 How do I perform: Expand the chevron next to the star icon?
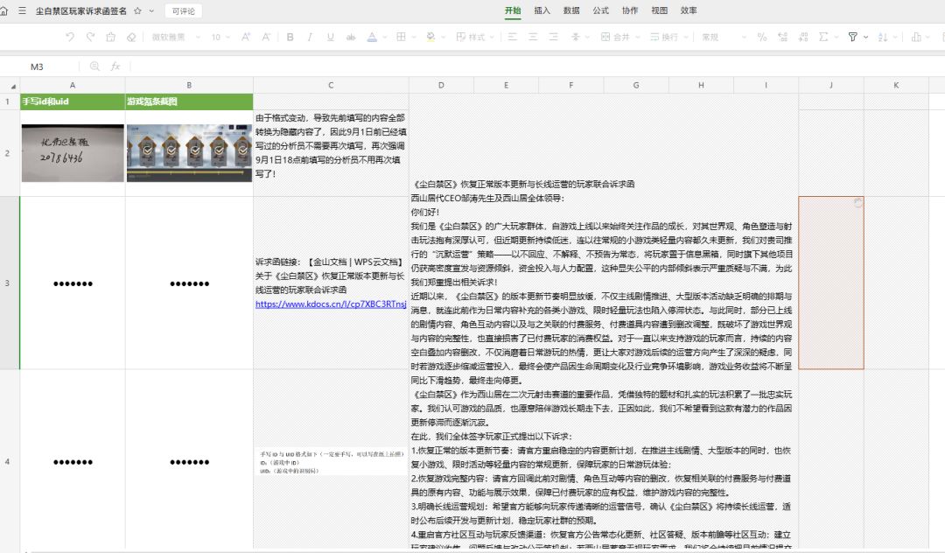coord(151,10)
